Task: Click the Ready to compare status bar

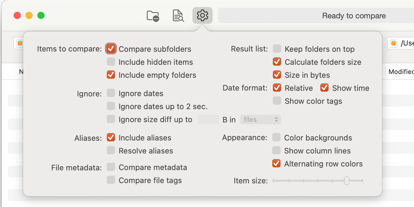Action: point(354,16)
